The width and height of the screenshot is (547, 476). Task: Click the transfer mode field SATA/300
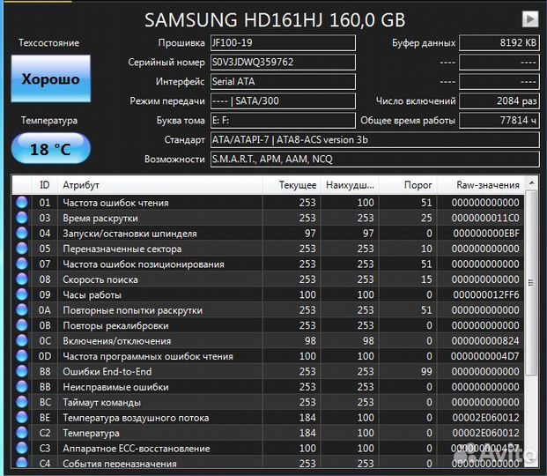point(283,100)
